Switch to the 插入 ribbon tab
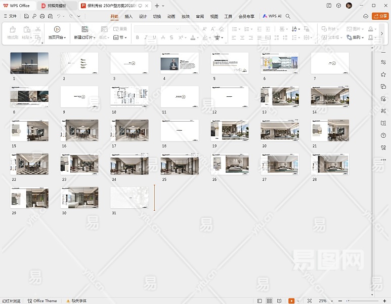 [x=128, y=16]
